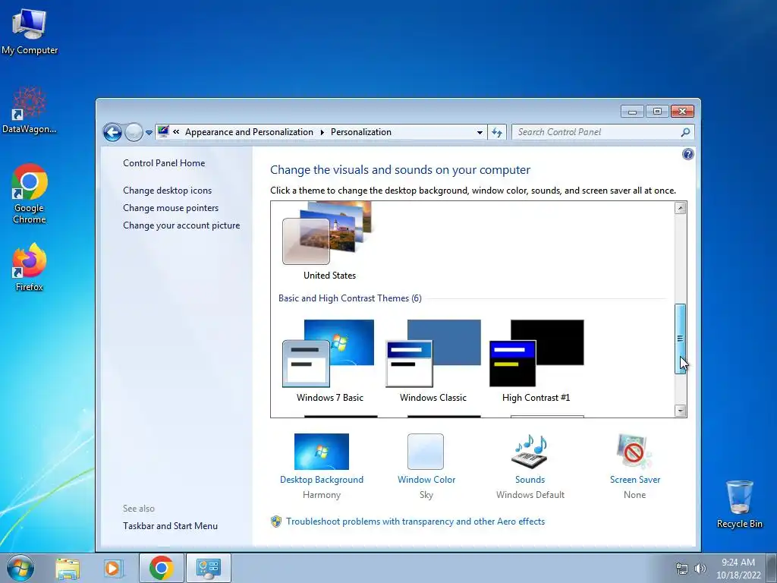Click the shield icon beside Troubleshoot link
The width and height of the screenshot is (777, 583).
pos(276,522)
